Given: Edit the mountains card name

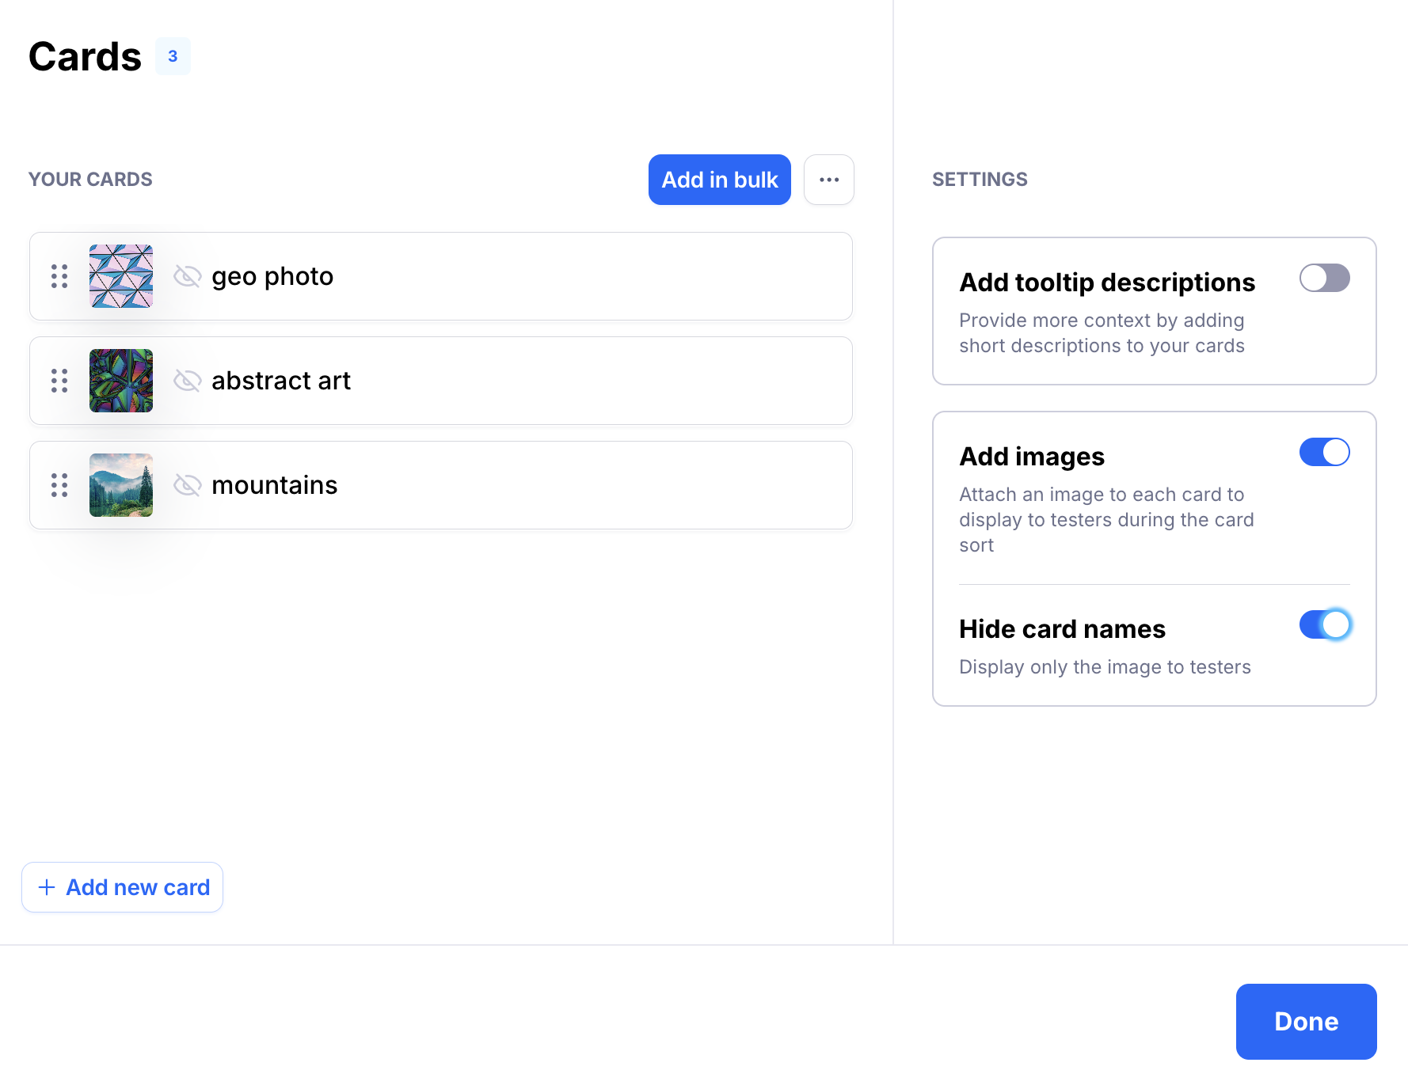Looking at the screenshot, I should [275, 485].
